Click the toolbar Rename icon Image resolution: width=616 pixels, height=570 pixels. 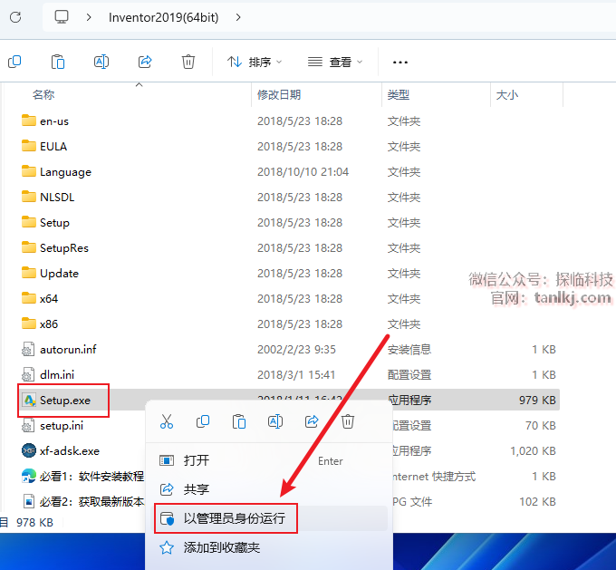point(101,62)
